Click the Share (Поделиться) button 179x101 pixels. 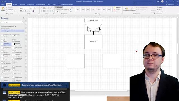click(x=170, y=4)
